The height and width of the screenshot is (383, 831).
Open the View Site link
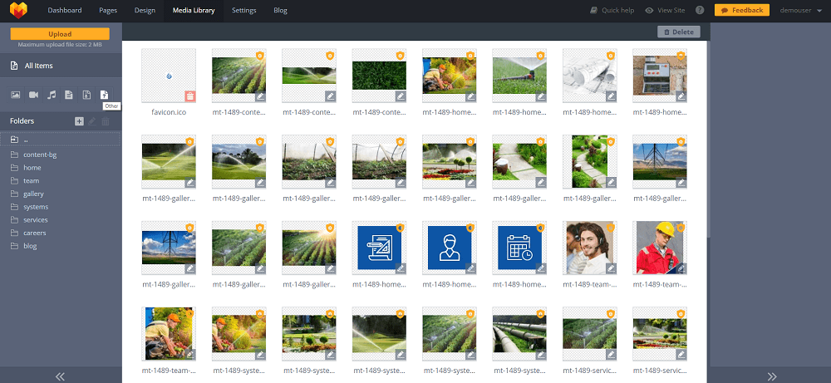point(665,10)
